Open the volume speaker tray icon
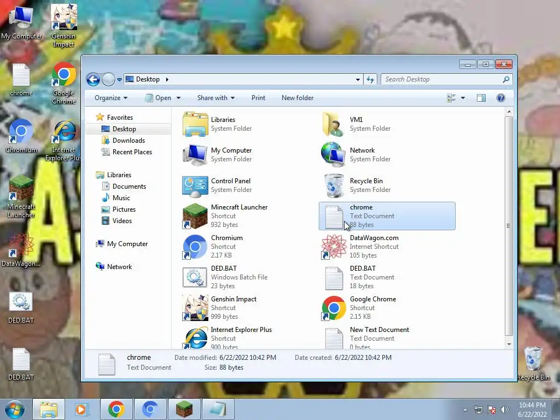560x420 pixels. click(x=505, y=410)
